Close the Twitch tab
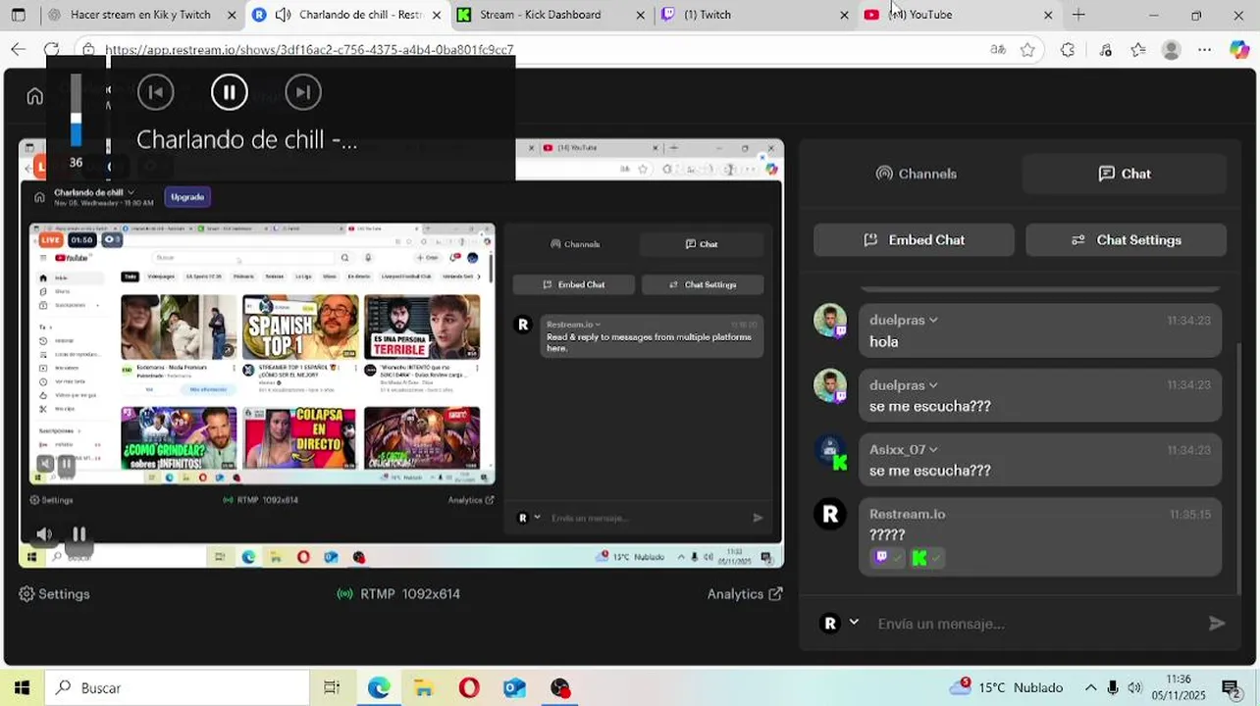This screenshot has height=706, width=1260. pos(844,15)
